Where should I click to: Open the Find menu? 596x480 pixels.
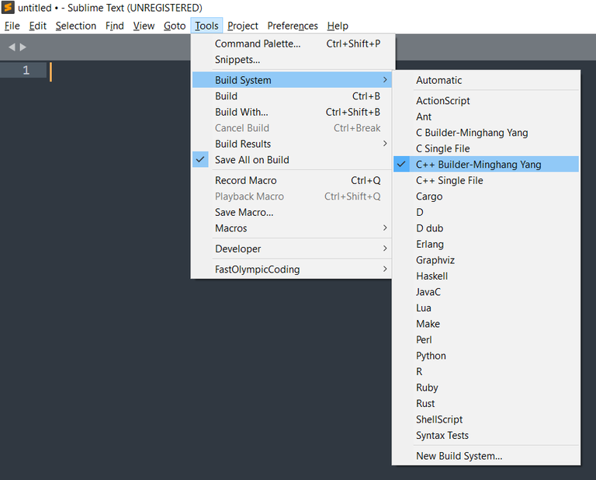point(114,26)
